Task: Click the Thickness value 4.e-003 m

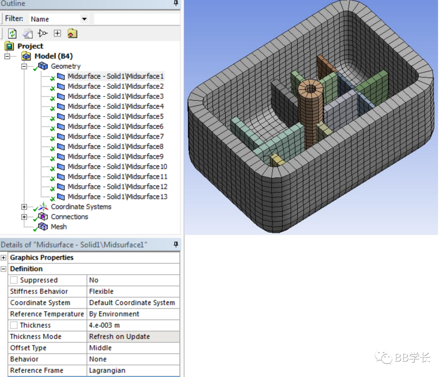Action: (133, 325)
